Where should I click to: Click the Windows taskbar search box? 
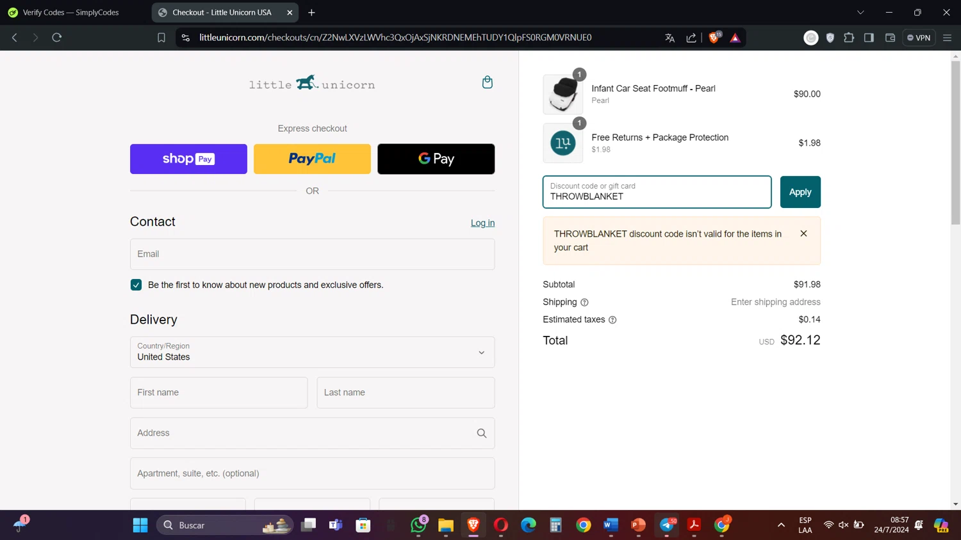pos(225,525)
